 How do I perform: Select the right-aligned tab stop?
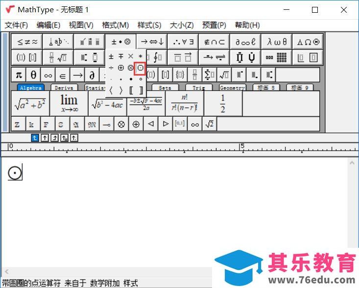coord(54,138)
